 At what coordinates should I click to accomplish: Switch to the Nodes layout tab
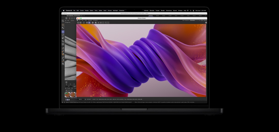tap(200, 16)
